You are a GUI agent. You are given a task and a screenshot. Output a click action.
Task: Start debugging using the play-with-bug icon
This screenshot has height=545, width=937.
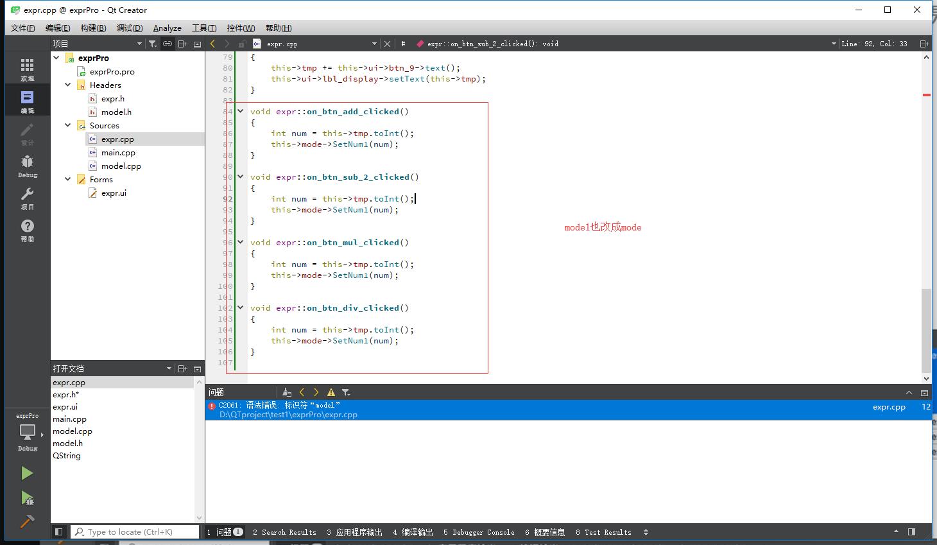(x=27, y=499)
